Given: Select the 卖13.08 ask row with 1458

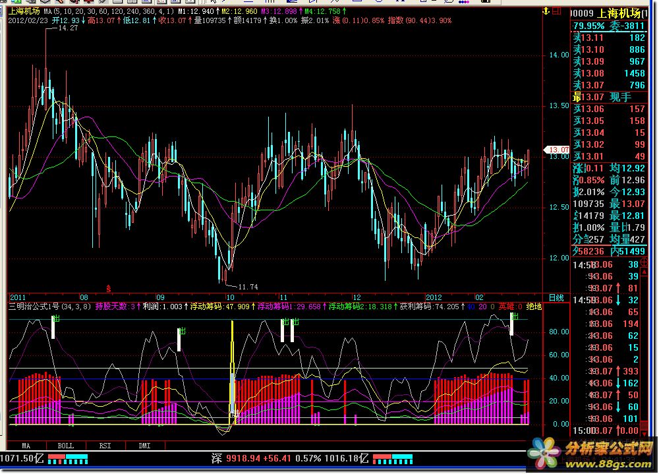Looking at the screenshot, I should click(609, 73).
